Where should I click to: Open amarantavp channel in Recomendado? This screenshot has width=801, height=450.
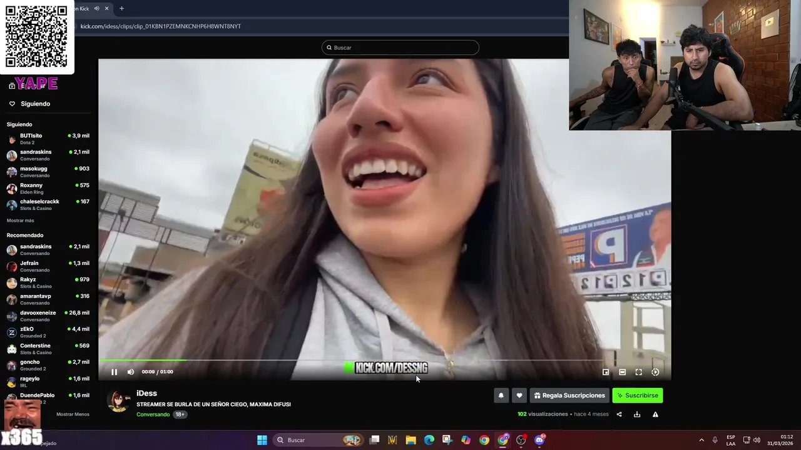[x=48, y=299]
